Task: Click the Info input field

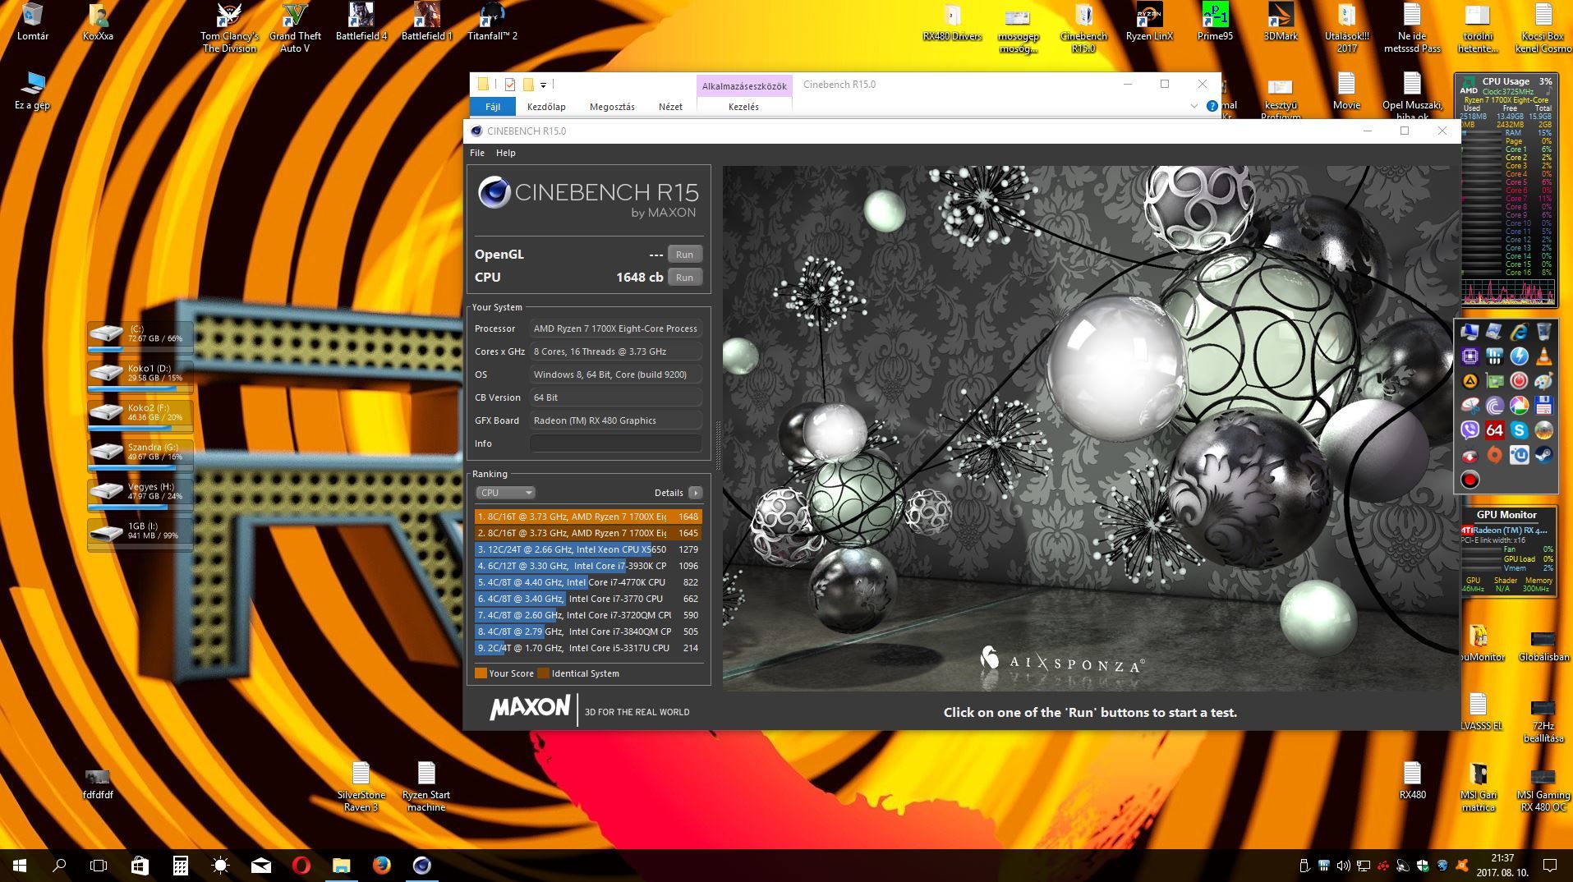Action: (x=616, y=443)
